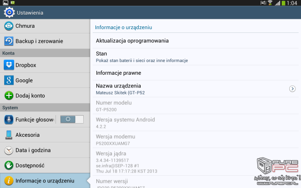Tap the Data i godzina clock icon
Screen dimensions: 301x188
(8, 150)
